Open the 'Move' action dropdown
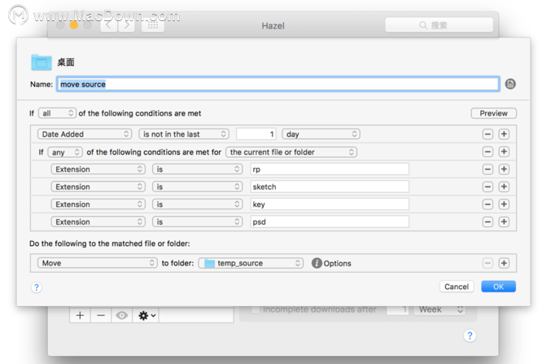 (97, 263)
